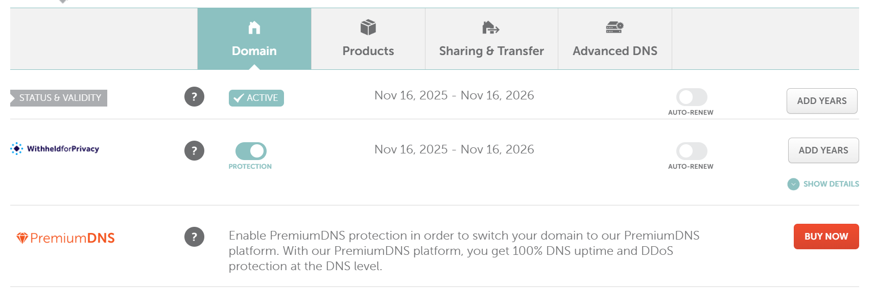Switch to the Products tab

click(368, 39)
